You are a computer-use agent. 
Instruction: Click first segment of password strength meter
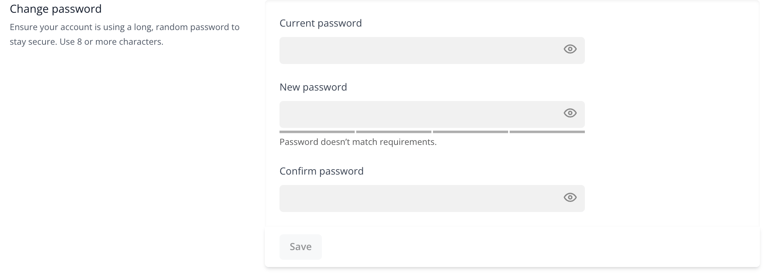tap(317, 132)
